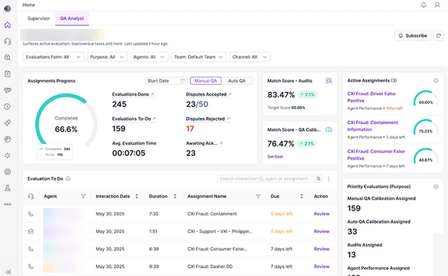Click the refresh icon beside Subscribe
The height and width of the screenshot is (276, 448).
438,36
